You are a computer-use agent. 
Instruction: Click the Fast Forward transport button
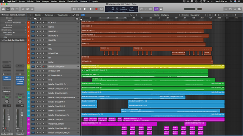coord(80,9)
